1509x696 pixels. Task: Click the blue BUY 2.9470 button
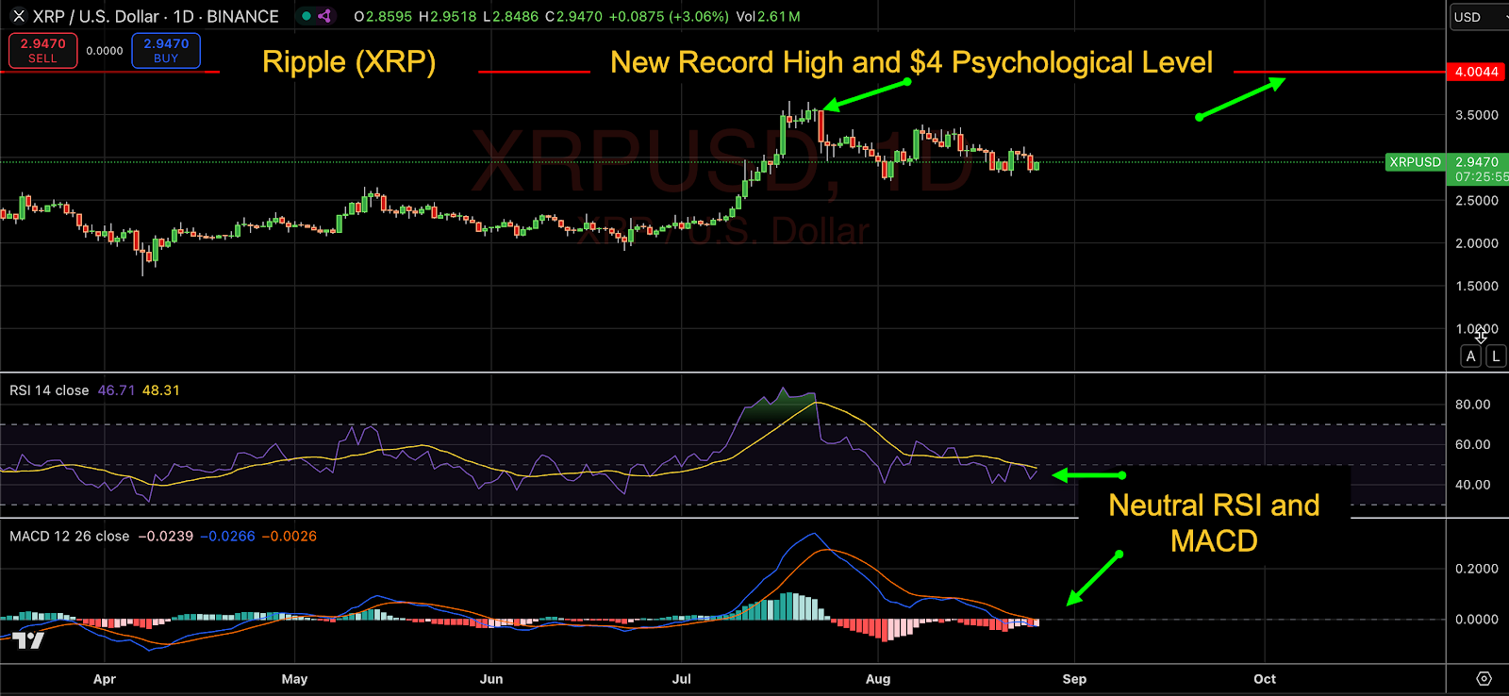pyautogui.click(x=166, y=51)
